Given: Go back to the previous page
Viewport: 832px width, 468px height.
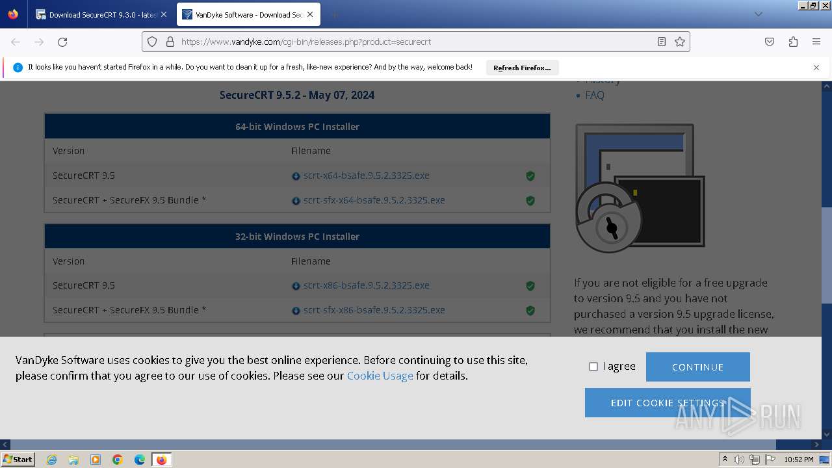Looking at the screenshot, I should click(16, 42).
